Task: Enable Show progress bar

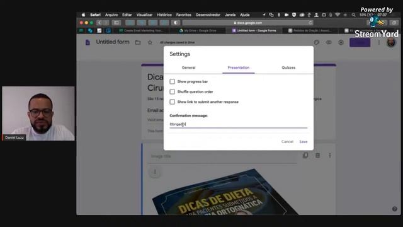Action: point(172,81)
